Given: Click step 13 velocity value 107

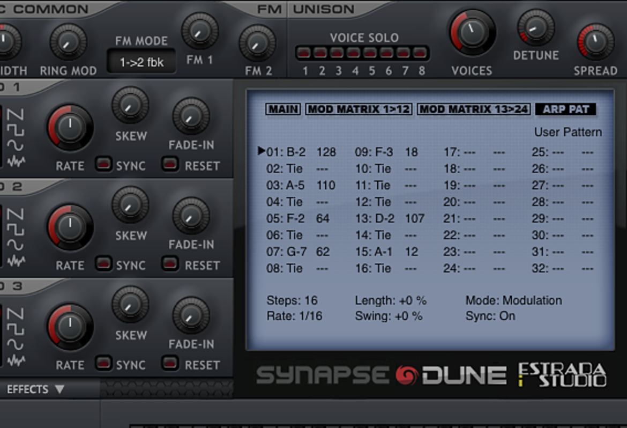Looking at the screenshot, I should pyautogui.click(x=415, y=219).
